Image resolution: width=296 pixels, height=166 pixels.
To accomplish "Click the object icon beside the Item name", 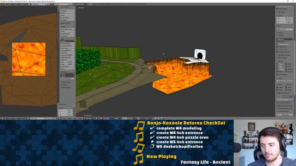I will 277,30.
